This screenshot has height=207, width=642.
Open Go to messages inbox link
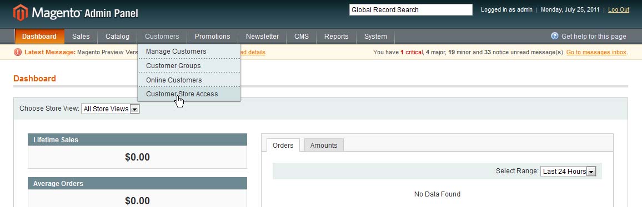tap(596, 52)
